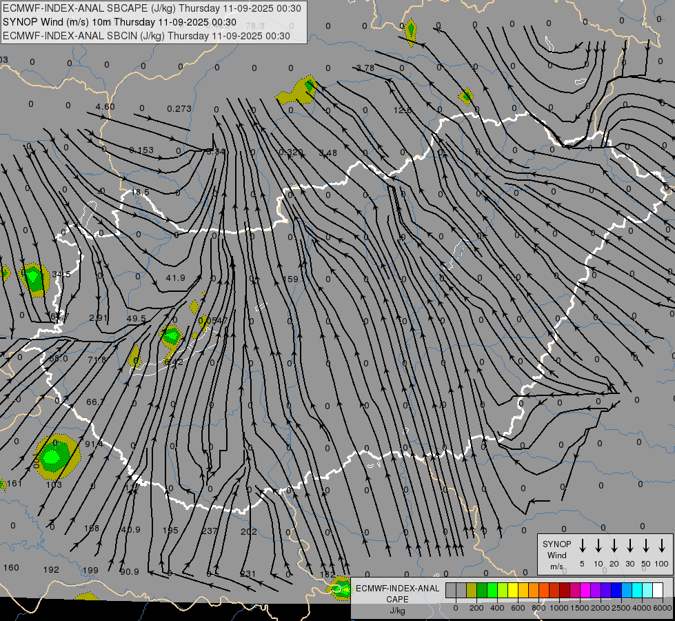Click the map value '3.48'
Image resolution: width=675 pixels, height=621 pixels.
328,152
